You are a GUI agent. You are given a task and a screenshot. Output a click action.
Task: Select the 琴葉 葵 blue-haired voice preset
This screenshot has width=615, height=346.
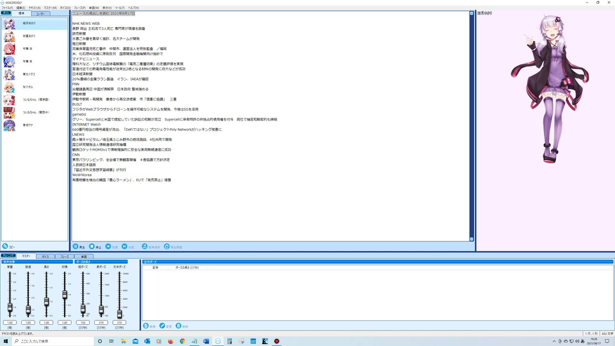coord(35,62)
